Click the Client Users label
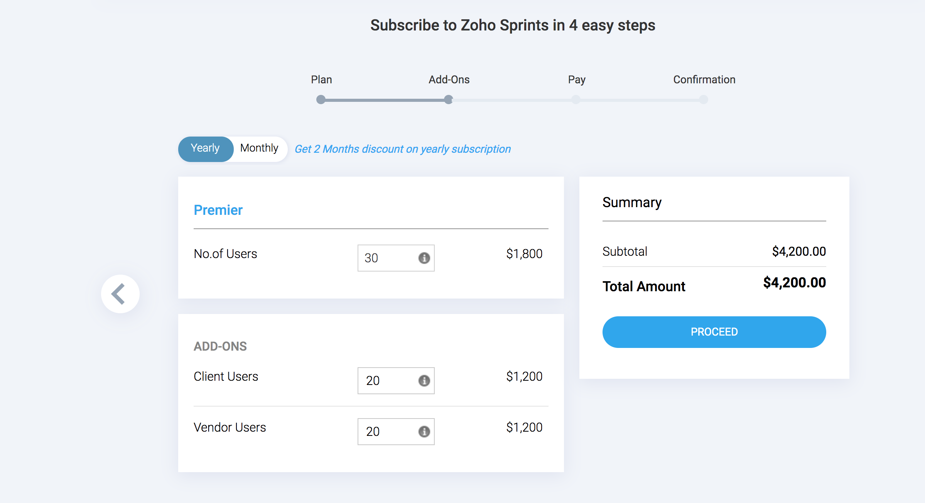The height and width of the screenshot is (503, 925). [226, 376]
